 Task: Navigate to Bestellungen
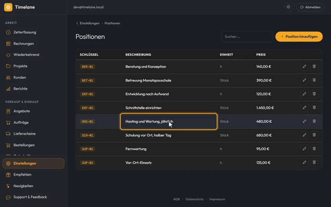[x=33, y=145]
